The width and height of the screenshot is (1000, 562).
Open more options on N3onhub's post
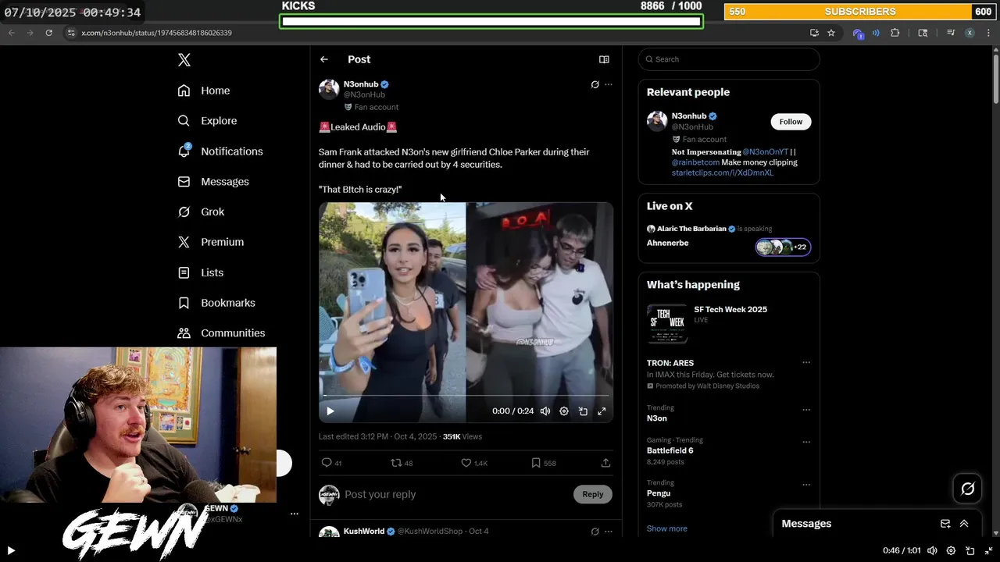[609, 84]
